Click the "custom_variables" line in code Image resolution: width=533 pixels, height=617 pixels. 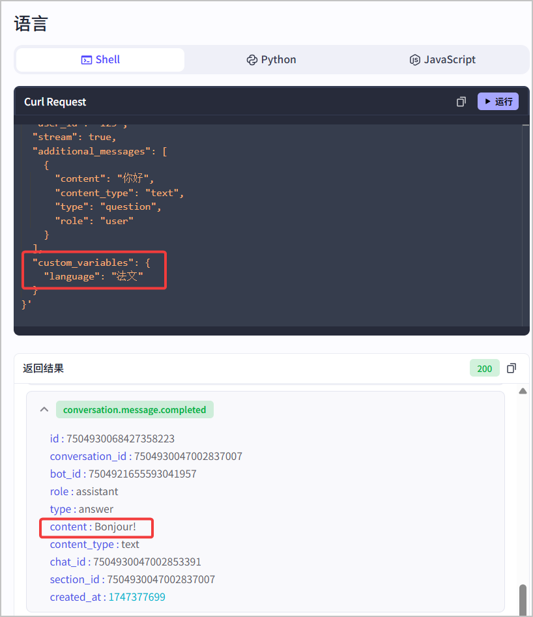click(91, 263)
